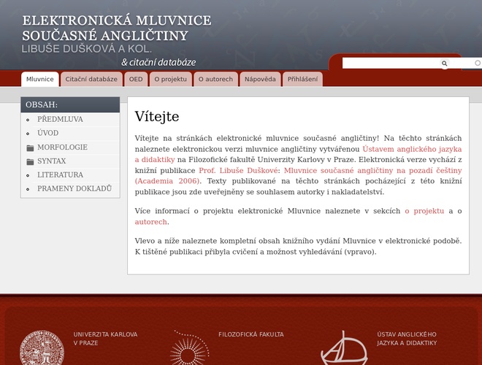This screenshot has height=365, width=482.
Task: Click the Filozofická fakulta sunburst logo
Action: coord(190,349)
